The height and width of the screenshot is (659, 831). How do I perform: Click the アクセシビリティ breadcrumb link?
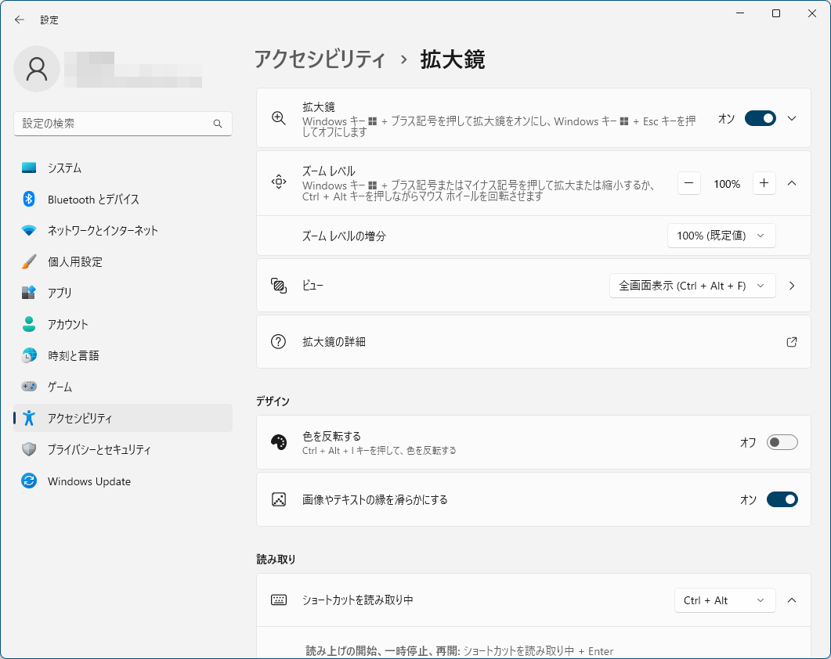click(x=320, y=59)
